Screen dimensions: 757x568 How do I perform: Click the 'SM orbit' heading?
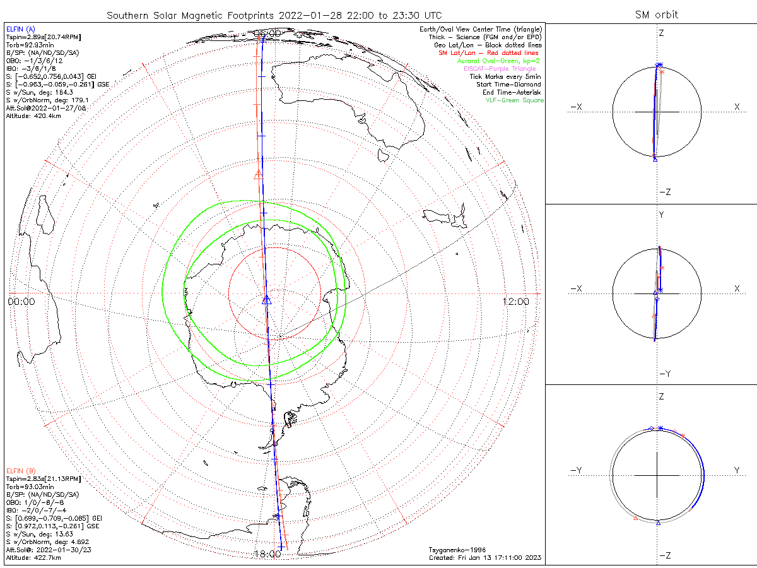[x=656, y=15]
